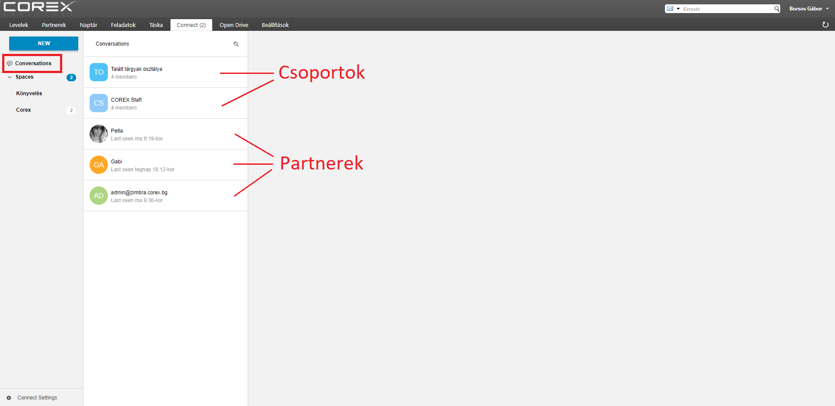Click the NEW button
The width and height of the screenshot is (835, 406).
[43, 43]
